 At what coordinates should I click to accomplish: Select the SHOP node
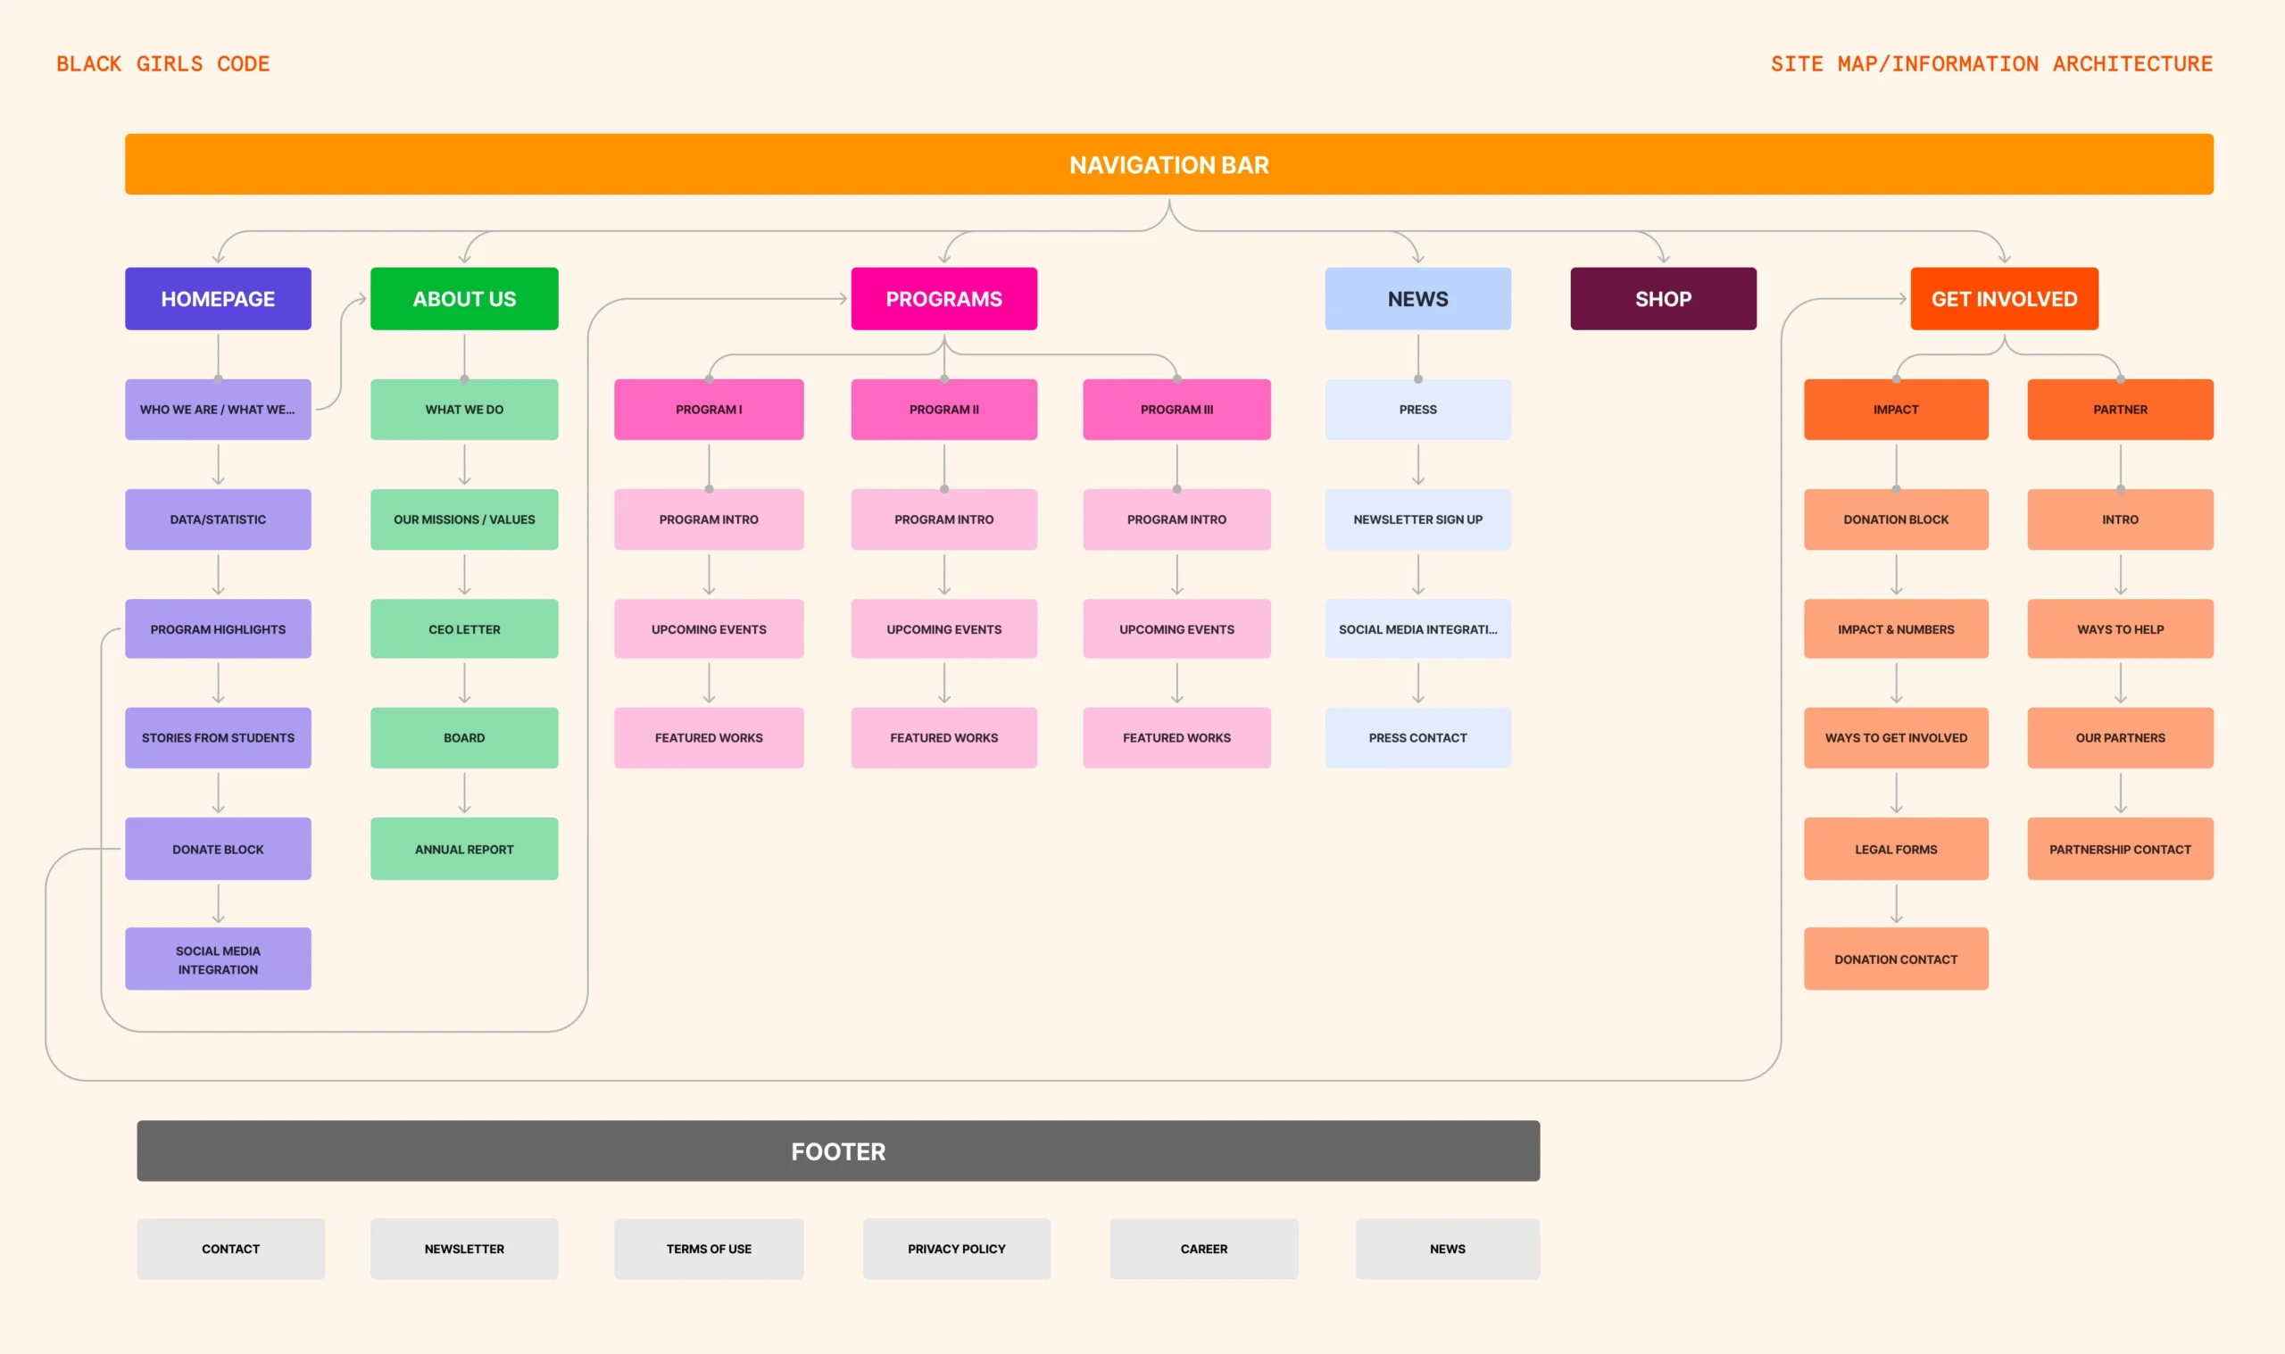1663,298
